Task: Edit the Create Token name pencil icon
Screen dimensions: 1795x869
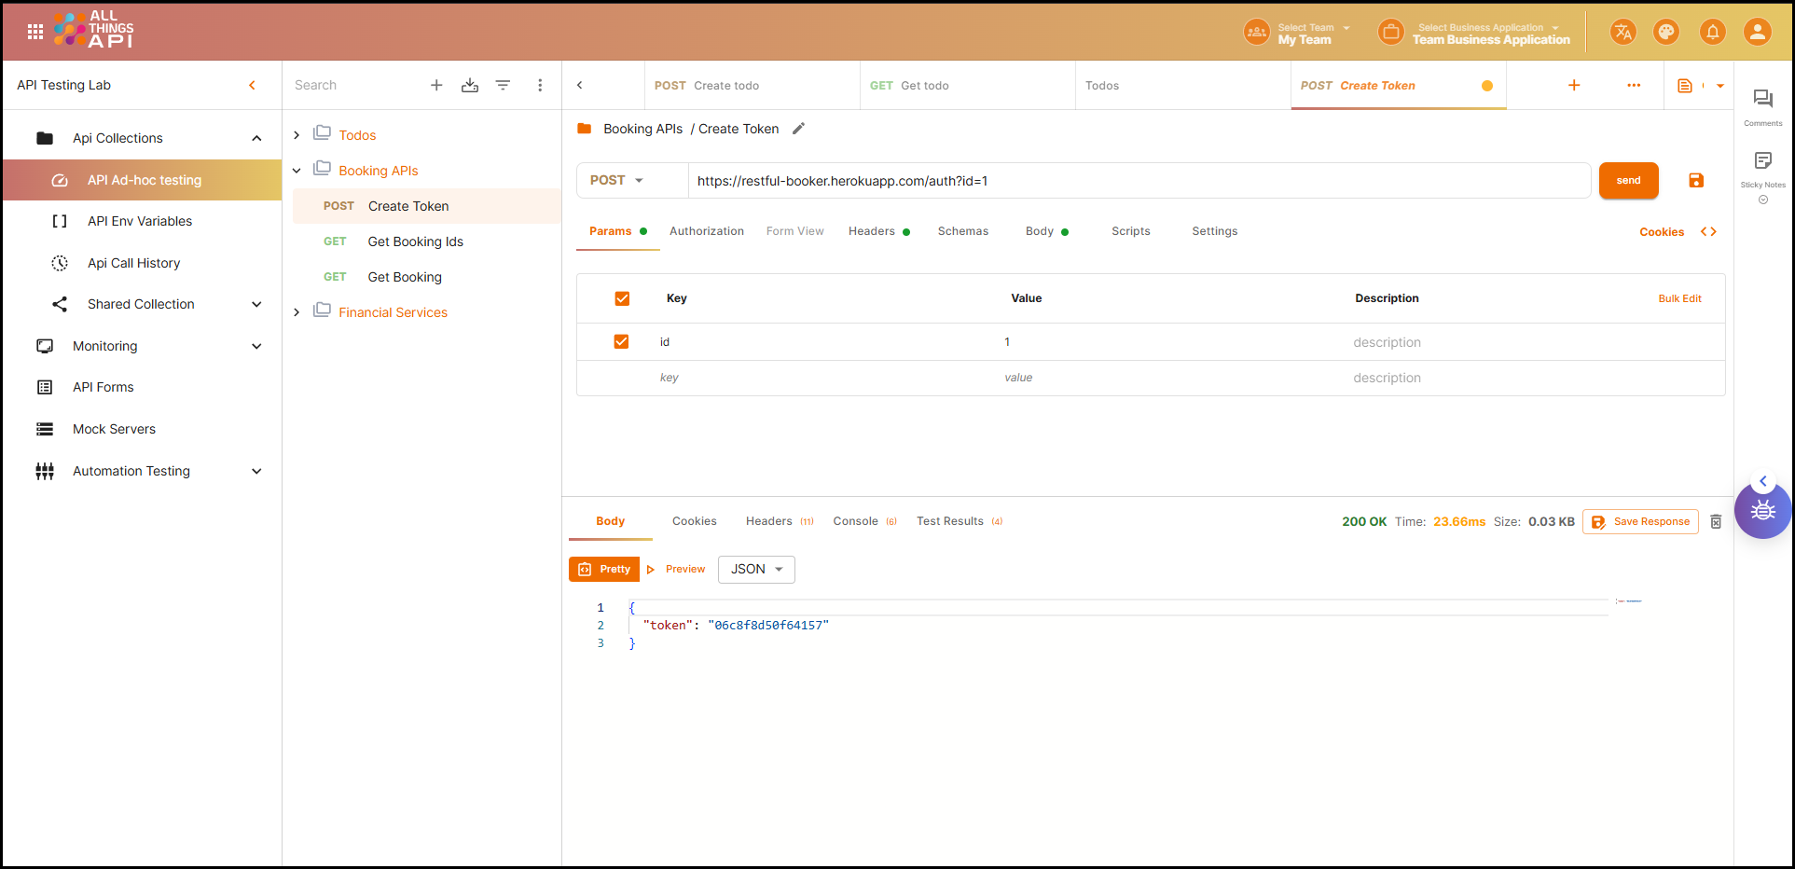Action: click(x=798, y=129)
